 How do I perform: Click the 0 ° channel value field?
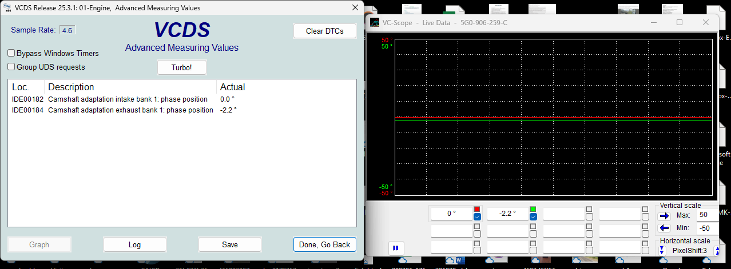pos(451,214)
